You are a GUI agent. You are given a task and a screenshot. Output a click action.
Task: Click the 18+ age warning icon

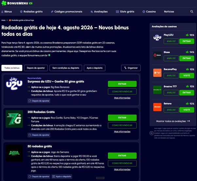point(152,133)
